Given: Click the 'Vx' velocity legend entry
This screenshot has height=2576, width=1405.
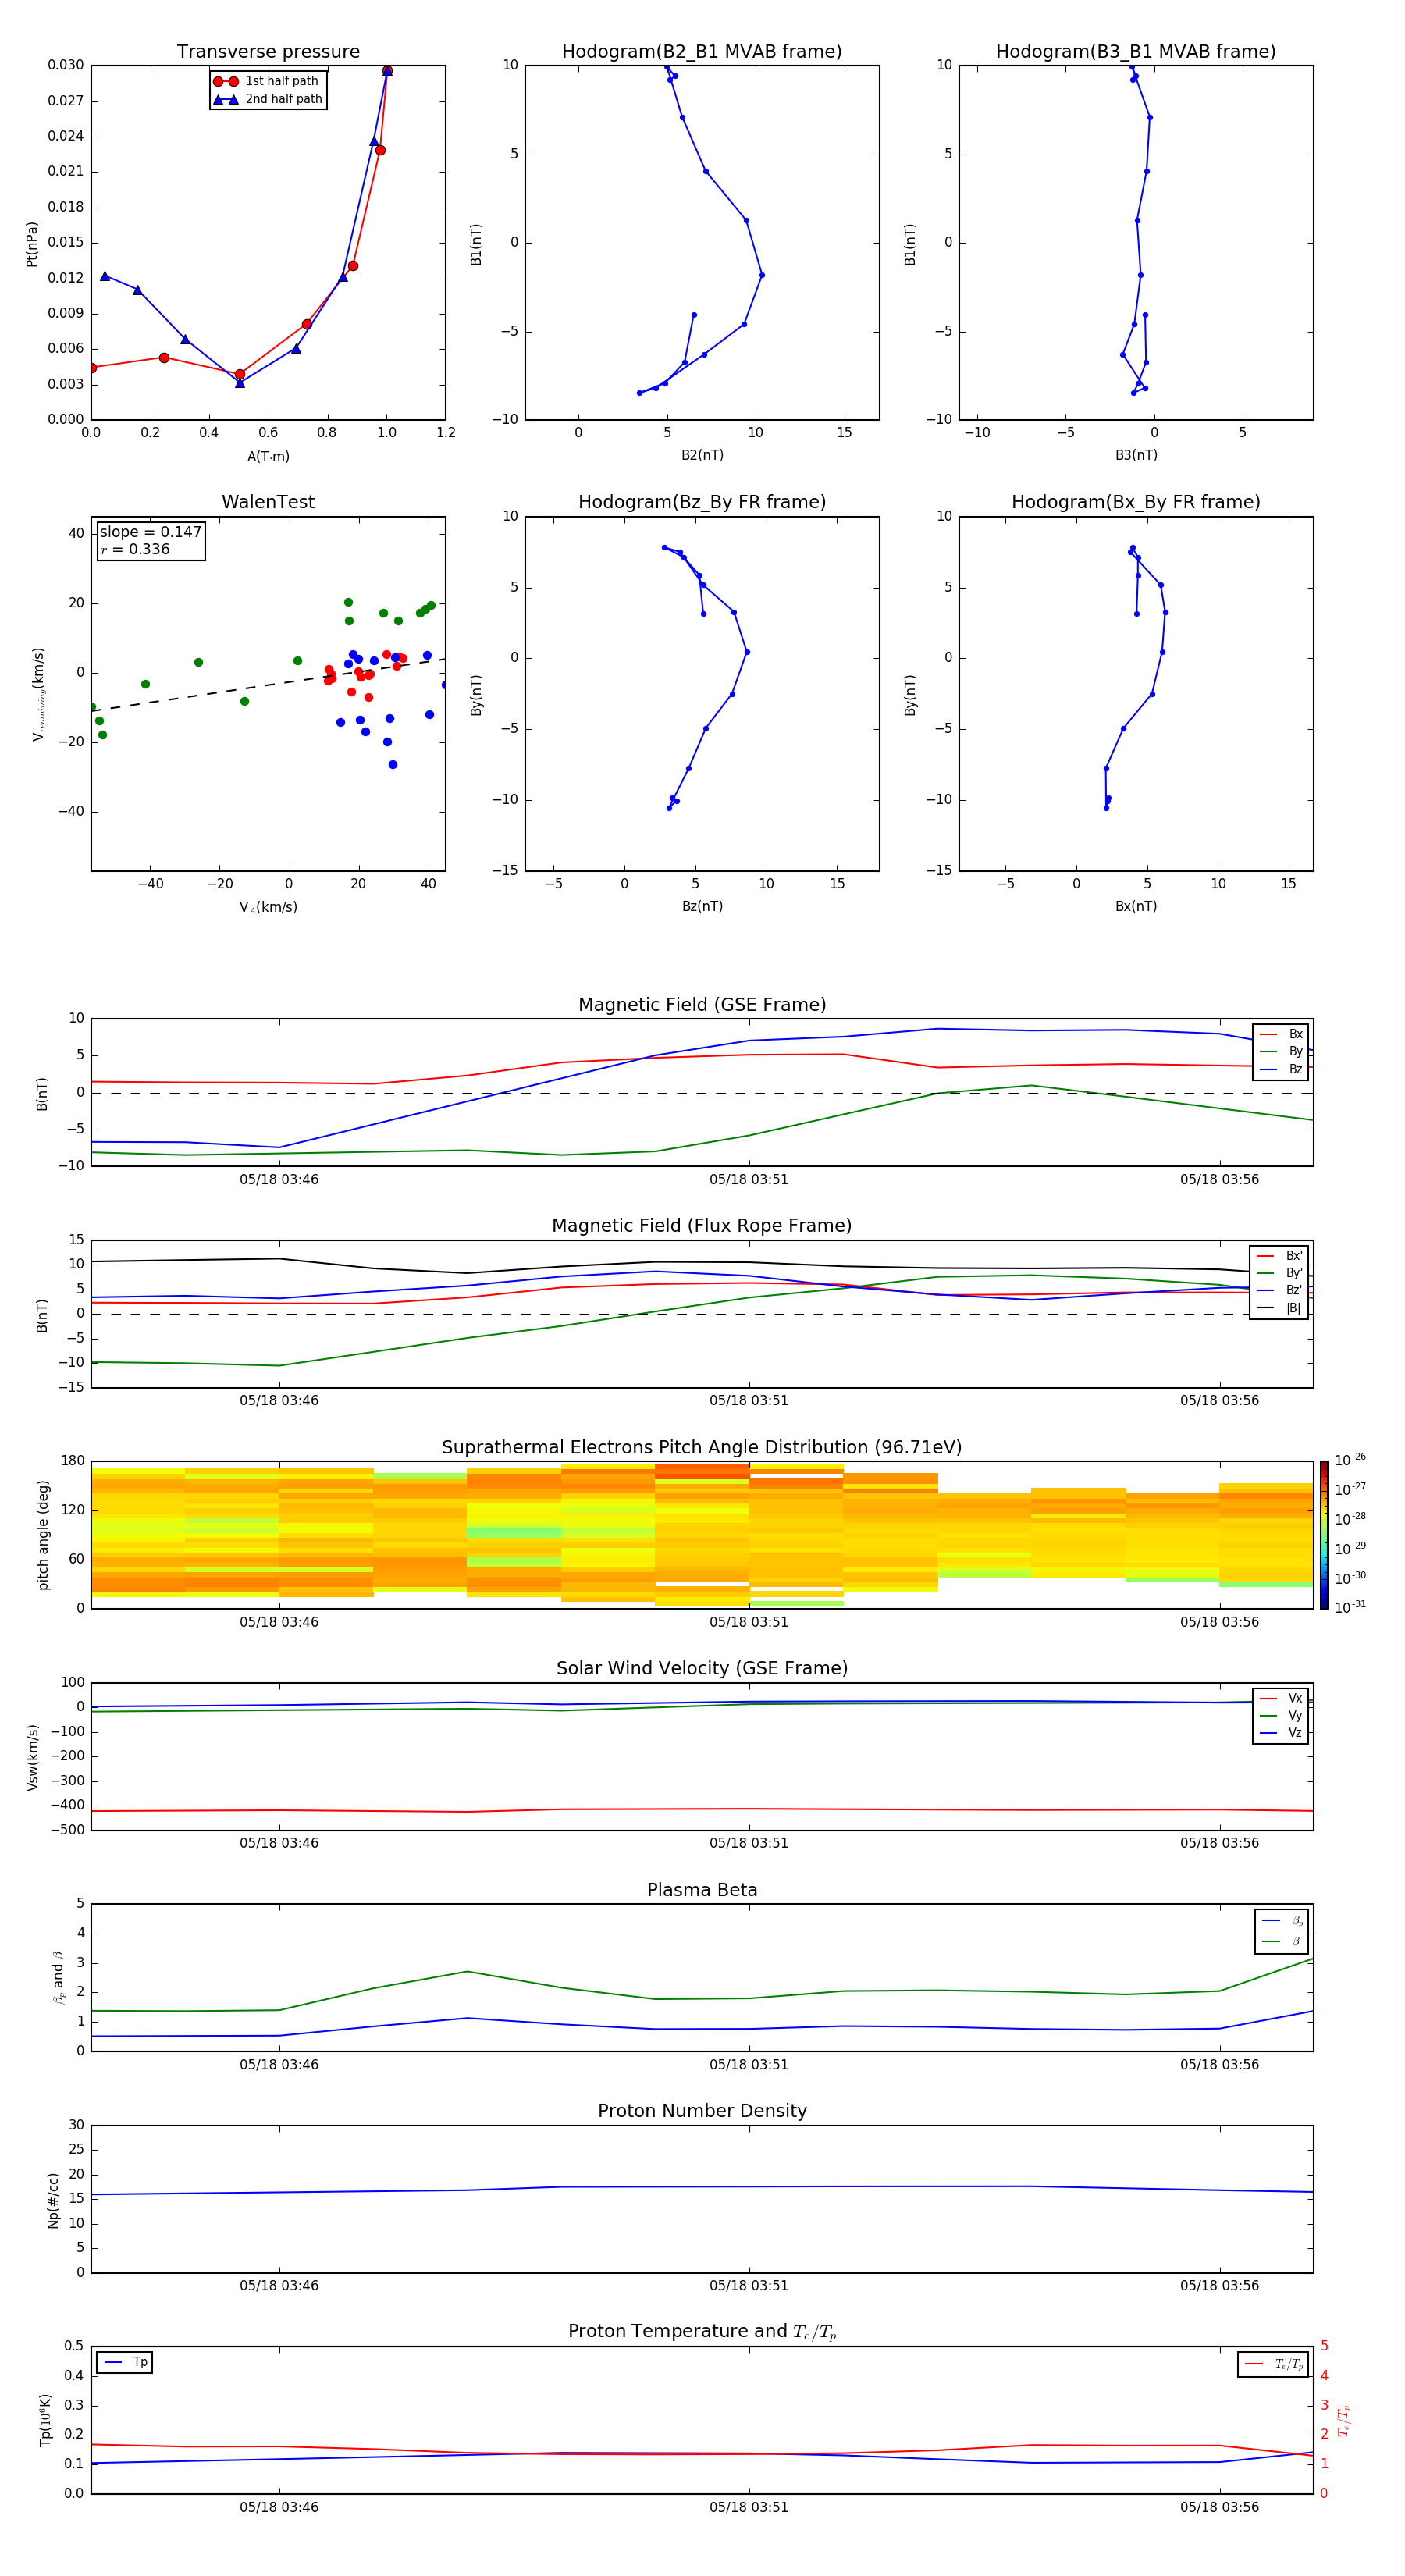Looking at the screenshot, I should (1281, 1699).
